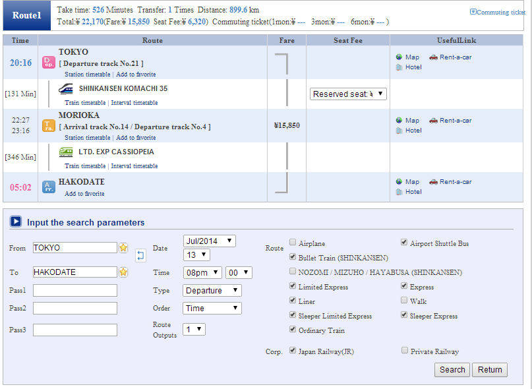The width and height of the screenshot is (532, 389).
Task: Click the From field containing TOKYO
Action: pos(75,247)
